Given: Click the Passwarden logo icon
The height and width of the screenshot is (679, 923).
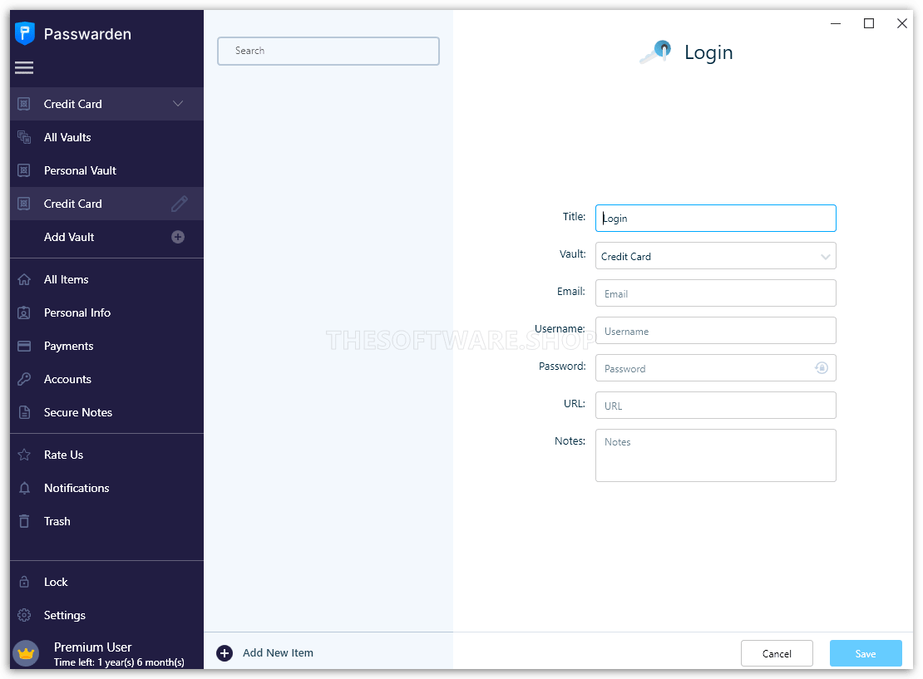Looking at the screenshot, I should pyautogui.click(x=24, y=32).
